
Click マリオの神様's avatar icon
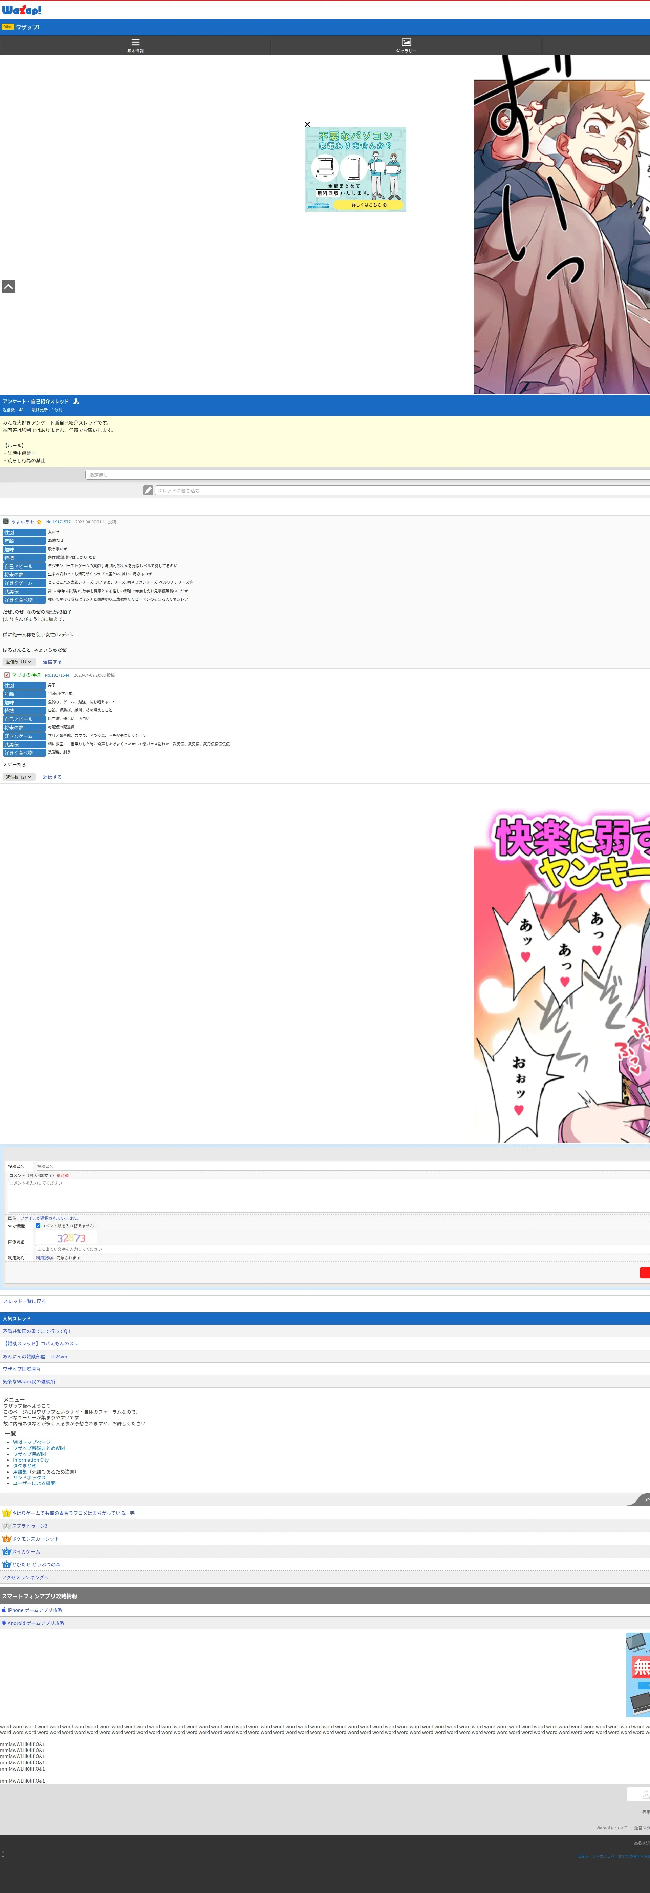coord(7,675)
